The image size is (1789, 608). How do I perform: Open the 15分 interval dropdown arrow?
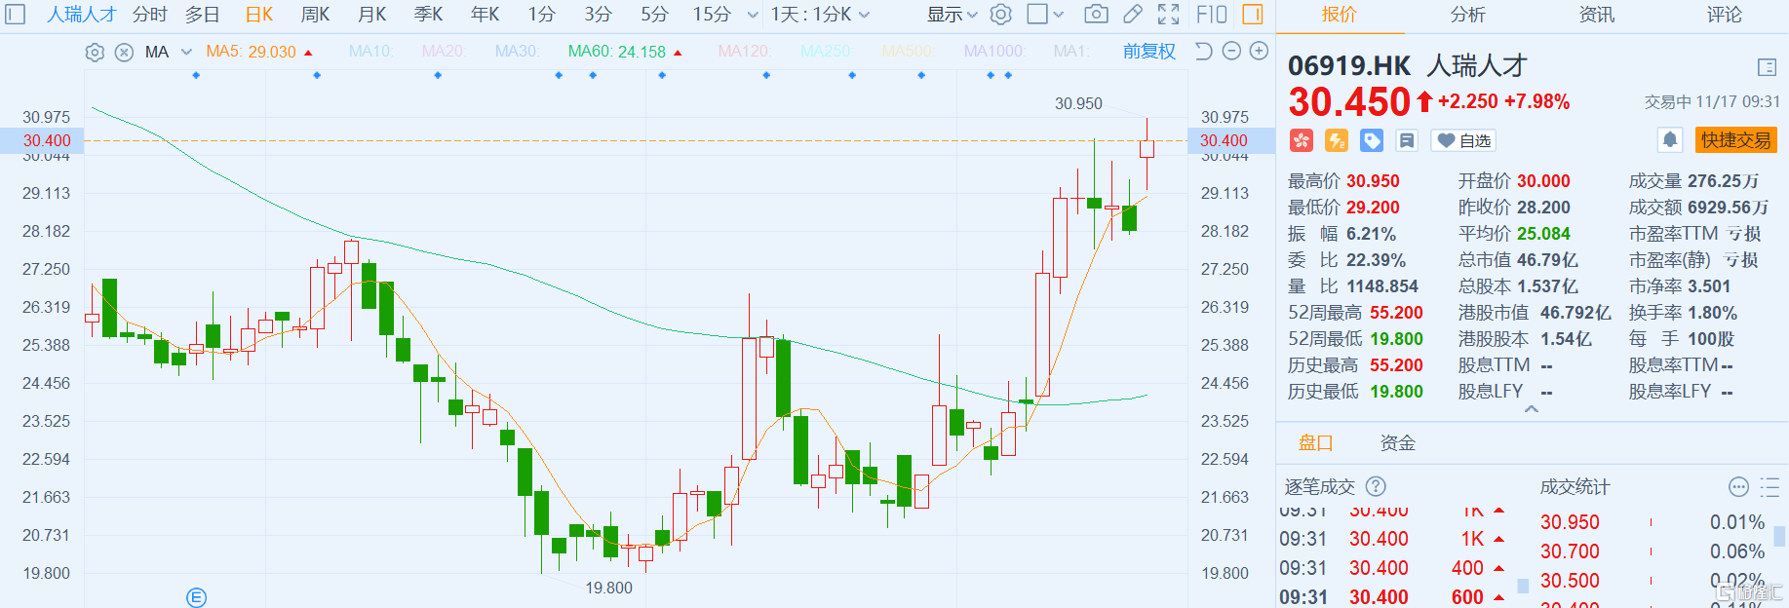753,16
